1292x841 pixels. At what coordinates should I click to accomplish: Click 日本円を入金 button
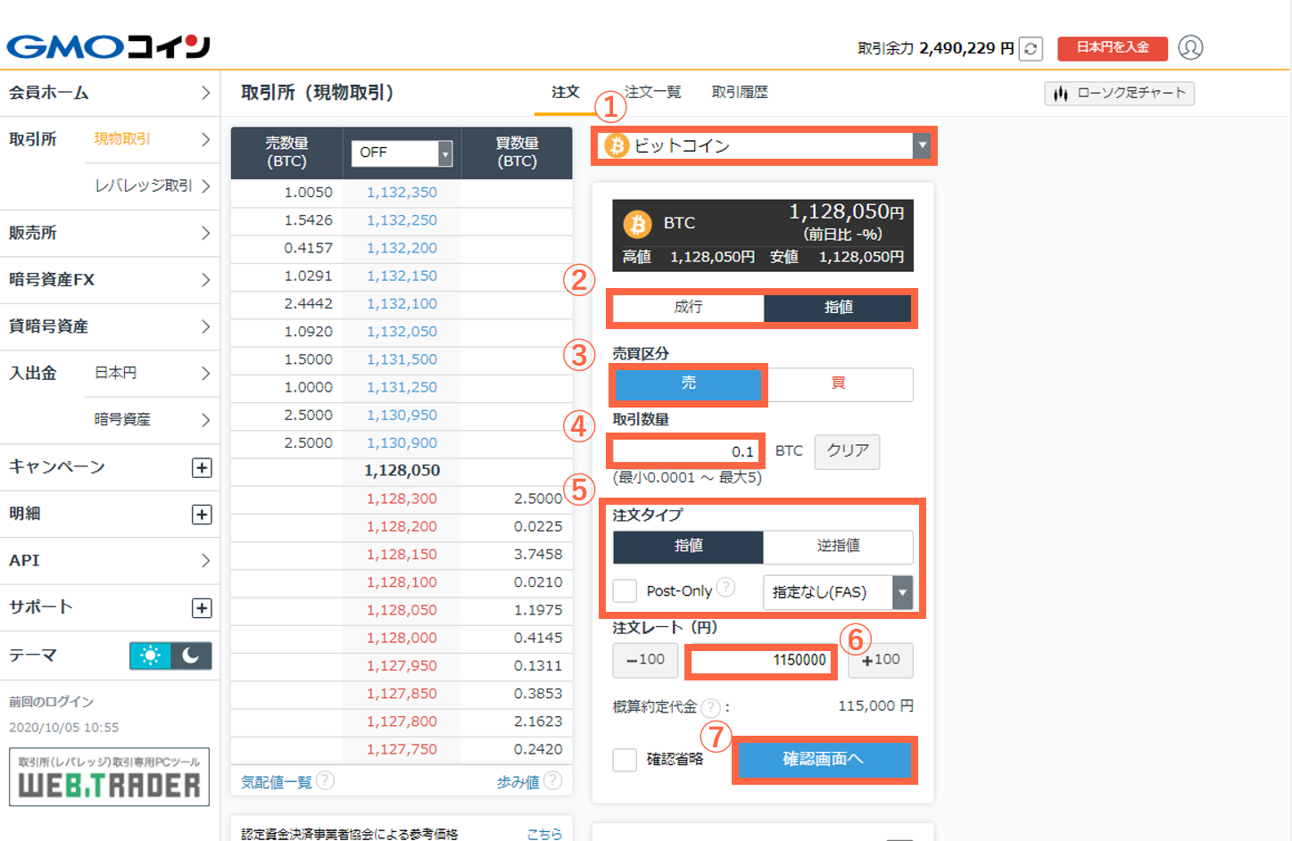1112,48
